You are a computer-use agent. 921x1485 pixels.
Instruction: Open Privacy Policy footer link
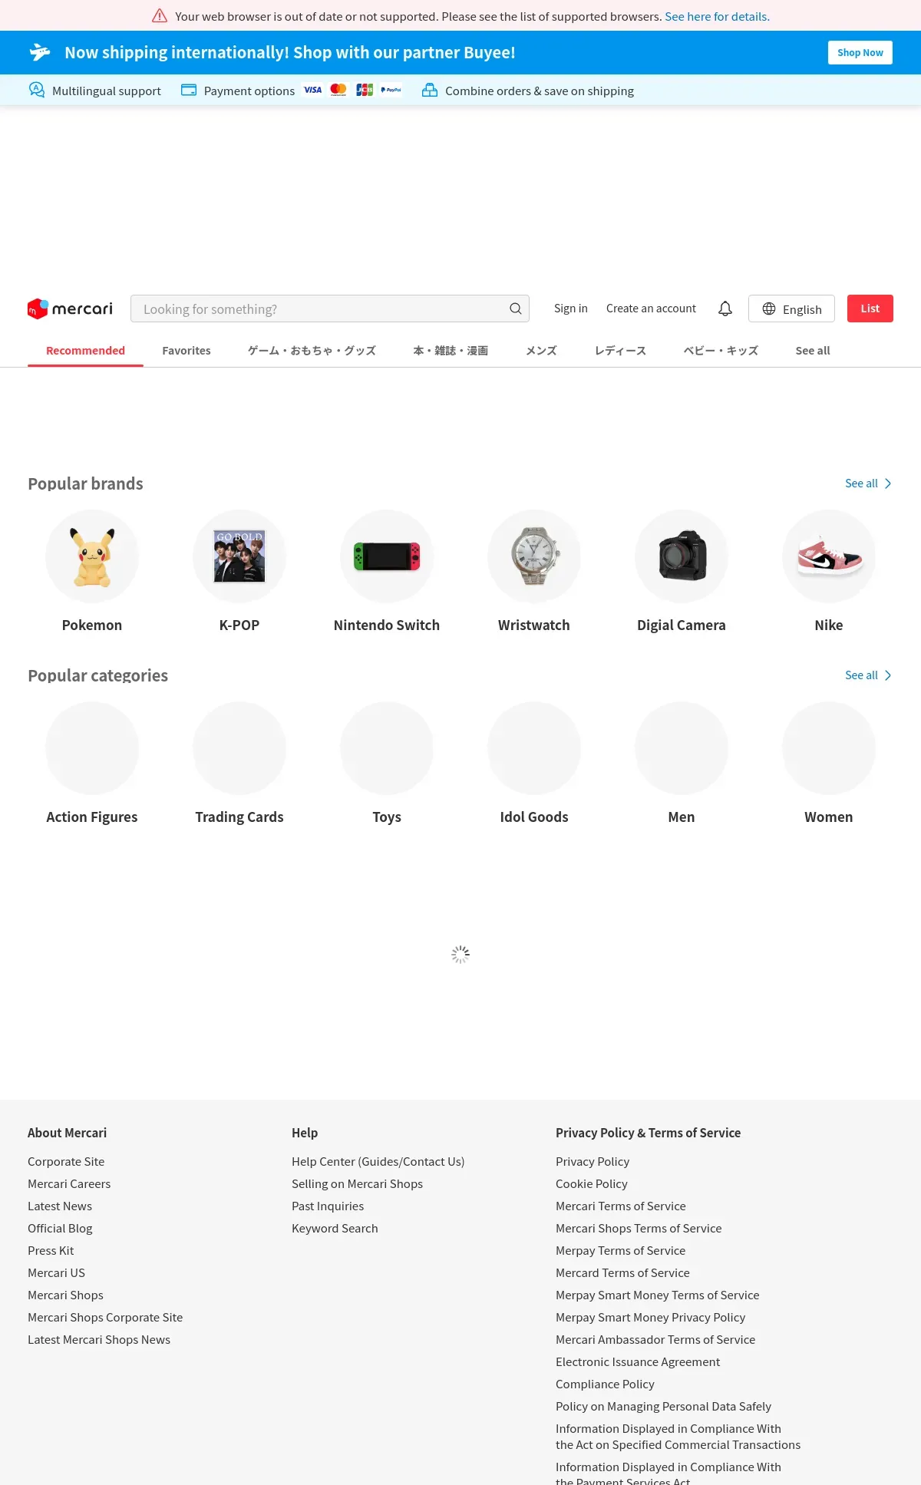593,1162
